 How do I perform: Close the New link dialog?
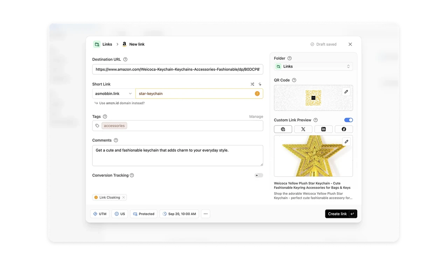pyautogui.click(x=350, y=44)
